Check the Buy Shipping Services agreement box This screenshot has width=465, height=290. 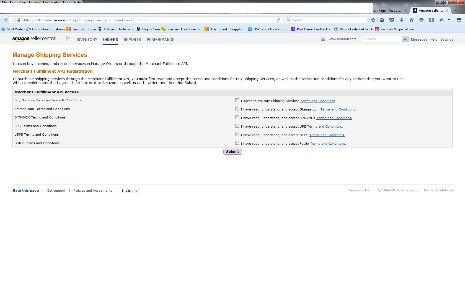pos(237,100)
